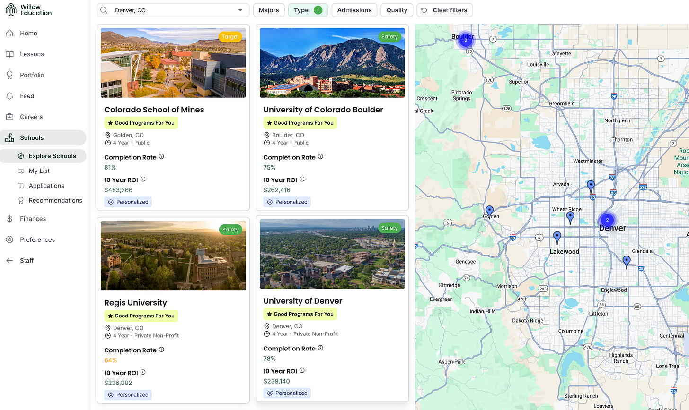Expand the location dropdown arrow
Image resolution: width=689 pixels, height=410 pixels.
coord(240,10)
